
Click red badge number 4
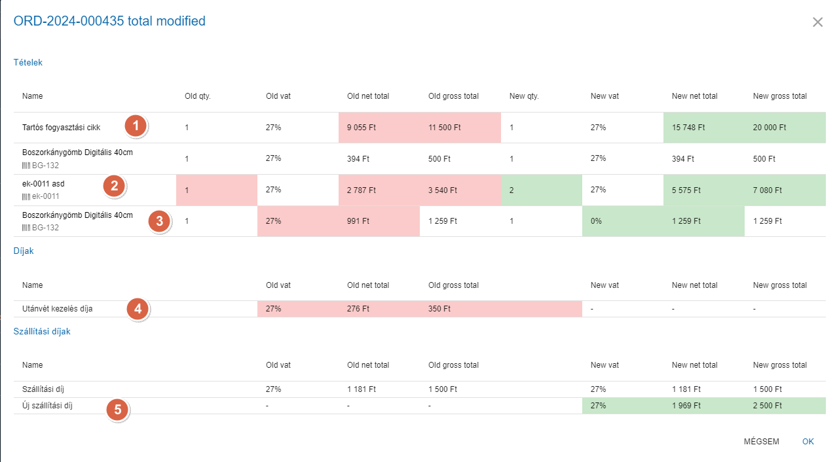click(x=138, y=308)
